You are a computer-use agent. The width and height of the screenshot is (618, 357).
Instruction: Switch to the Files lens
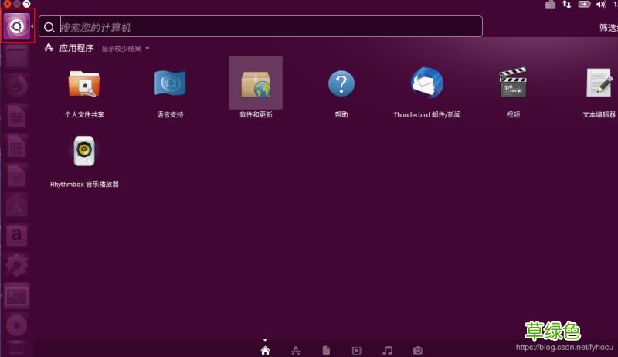(326, 350)
